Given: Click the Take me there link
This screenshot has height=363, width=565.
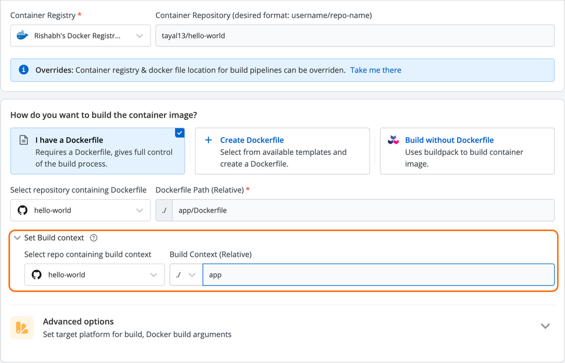Looking at the screenshot, I should click(x=375, y=70).
